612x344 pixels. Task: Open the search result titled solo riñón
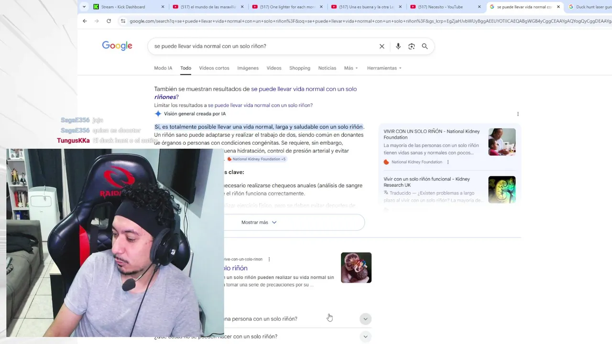click(x=236, y=268)
